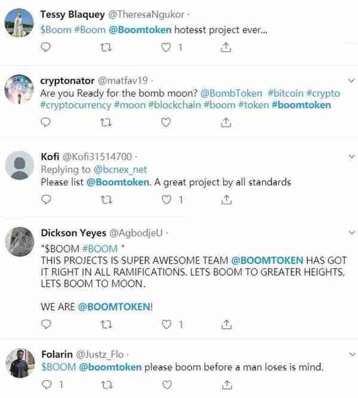The height and width of the screenshot is (398, 358).
Task: Like Folarin's tweet
Action: pyautogui.click(x=167, y=385)
